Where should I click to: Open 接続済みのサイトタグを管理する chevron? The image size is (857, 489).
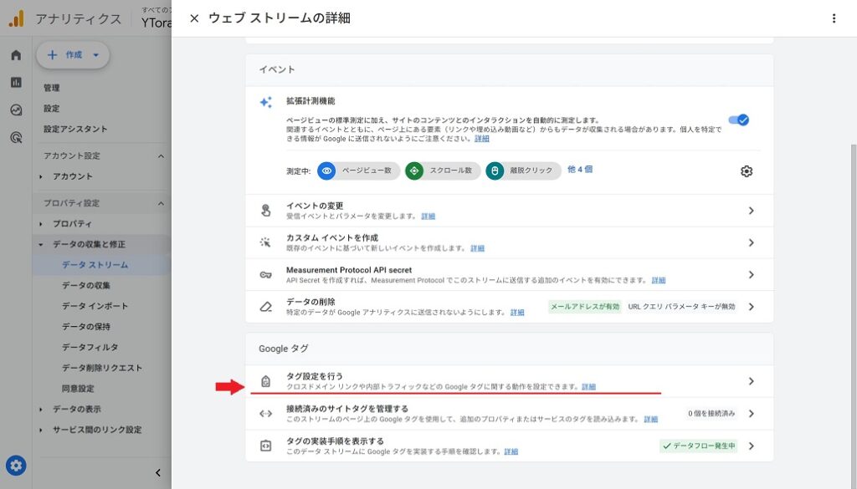click(x=751, y=414)
